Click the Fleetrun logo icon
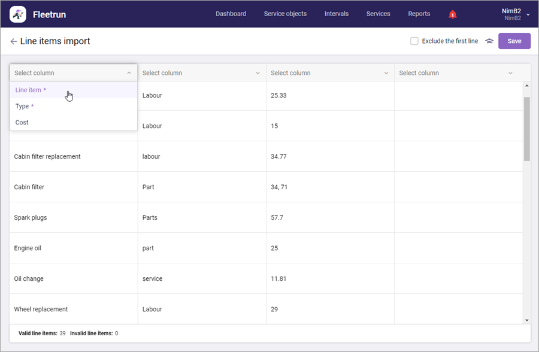The width and height of the screenshot is (539, 352). [18, 14]
